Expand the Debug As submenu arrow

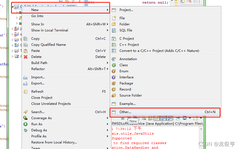107,130
